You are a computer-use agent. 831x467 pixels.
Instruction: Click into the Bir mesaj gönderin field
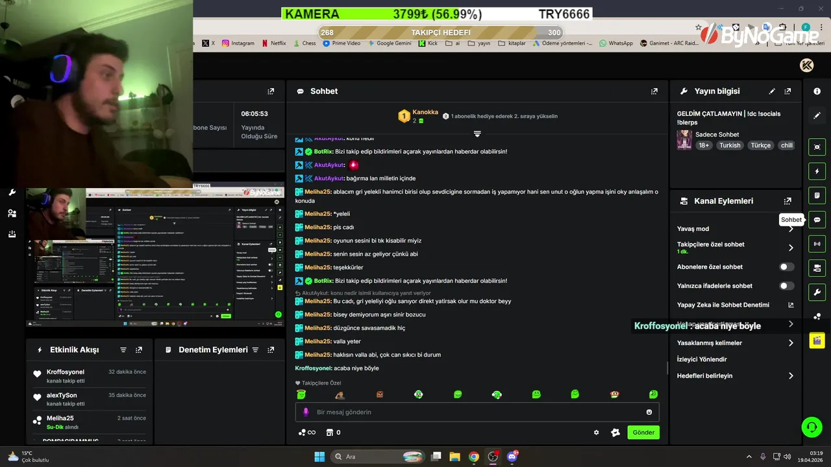coord(477,412)
